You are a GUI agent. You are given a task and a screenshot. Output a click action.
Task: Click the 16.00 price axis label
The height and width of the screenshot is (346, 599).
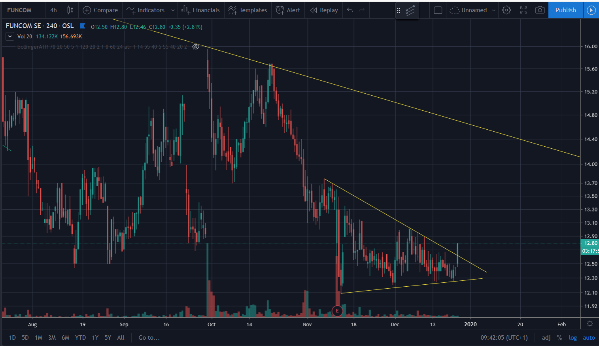pos(591,46)
